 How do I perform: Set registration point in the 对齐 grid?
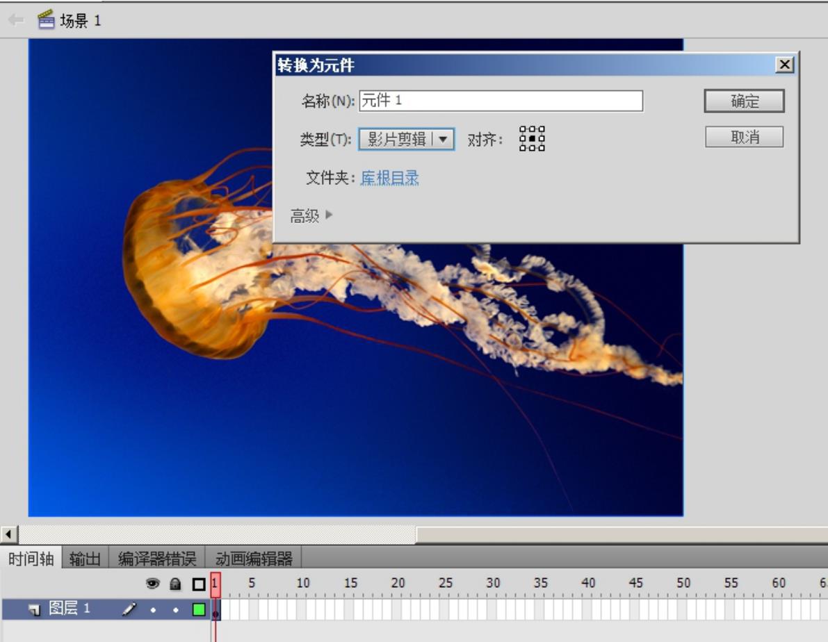[532, 139]
